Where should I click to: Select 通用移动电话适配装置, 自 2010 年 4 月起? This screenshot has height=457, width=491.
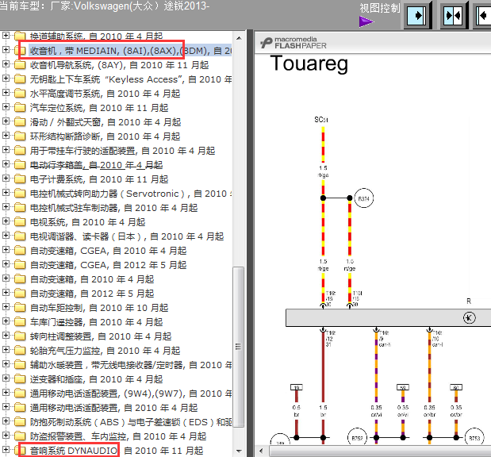coord(113,408)
